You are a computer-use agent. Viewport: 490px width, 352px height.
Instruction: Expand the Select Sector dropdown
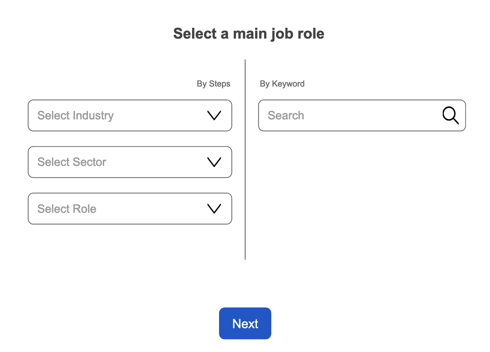(130, 162)
